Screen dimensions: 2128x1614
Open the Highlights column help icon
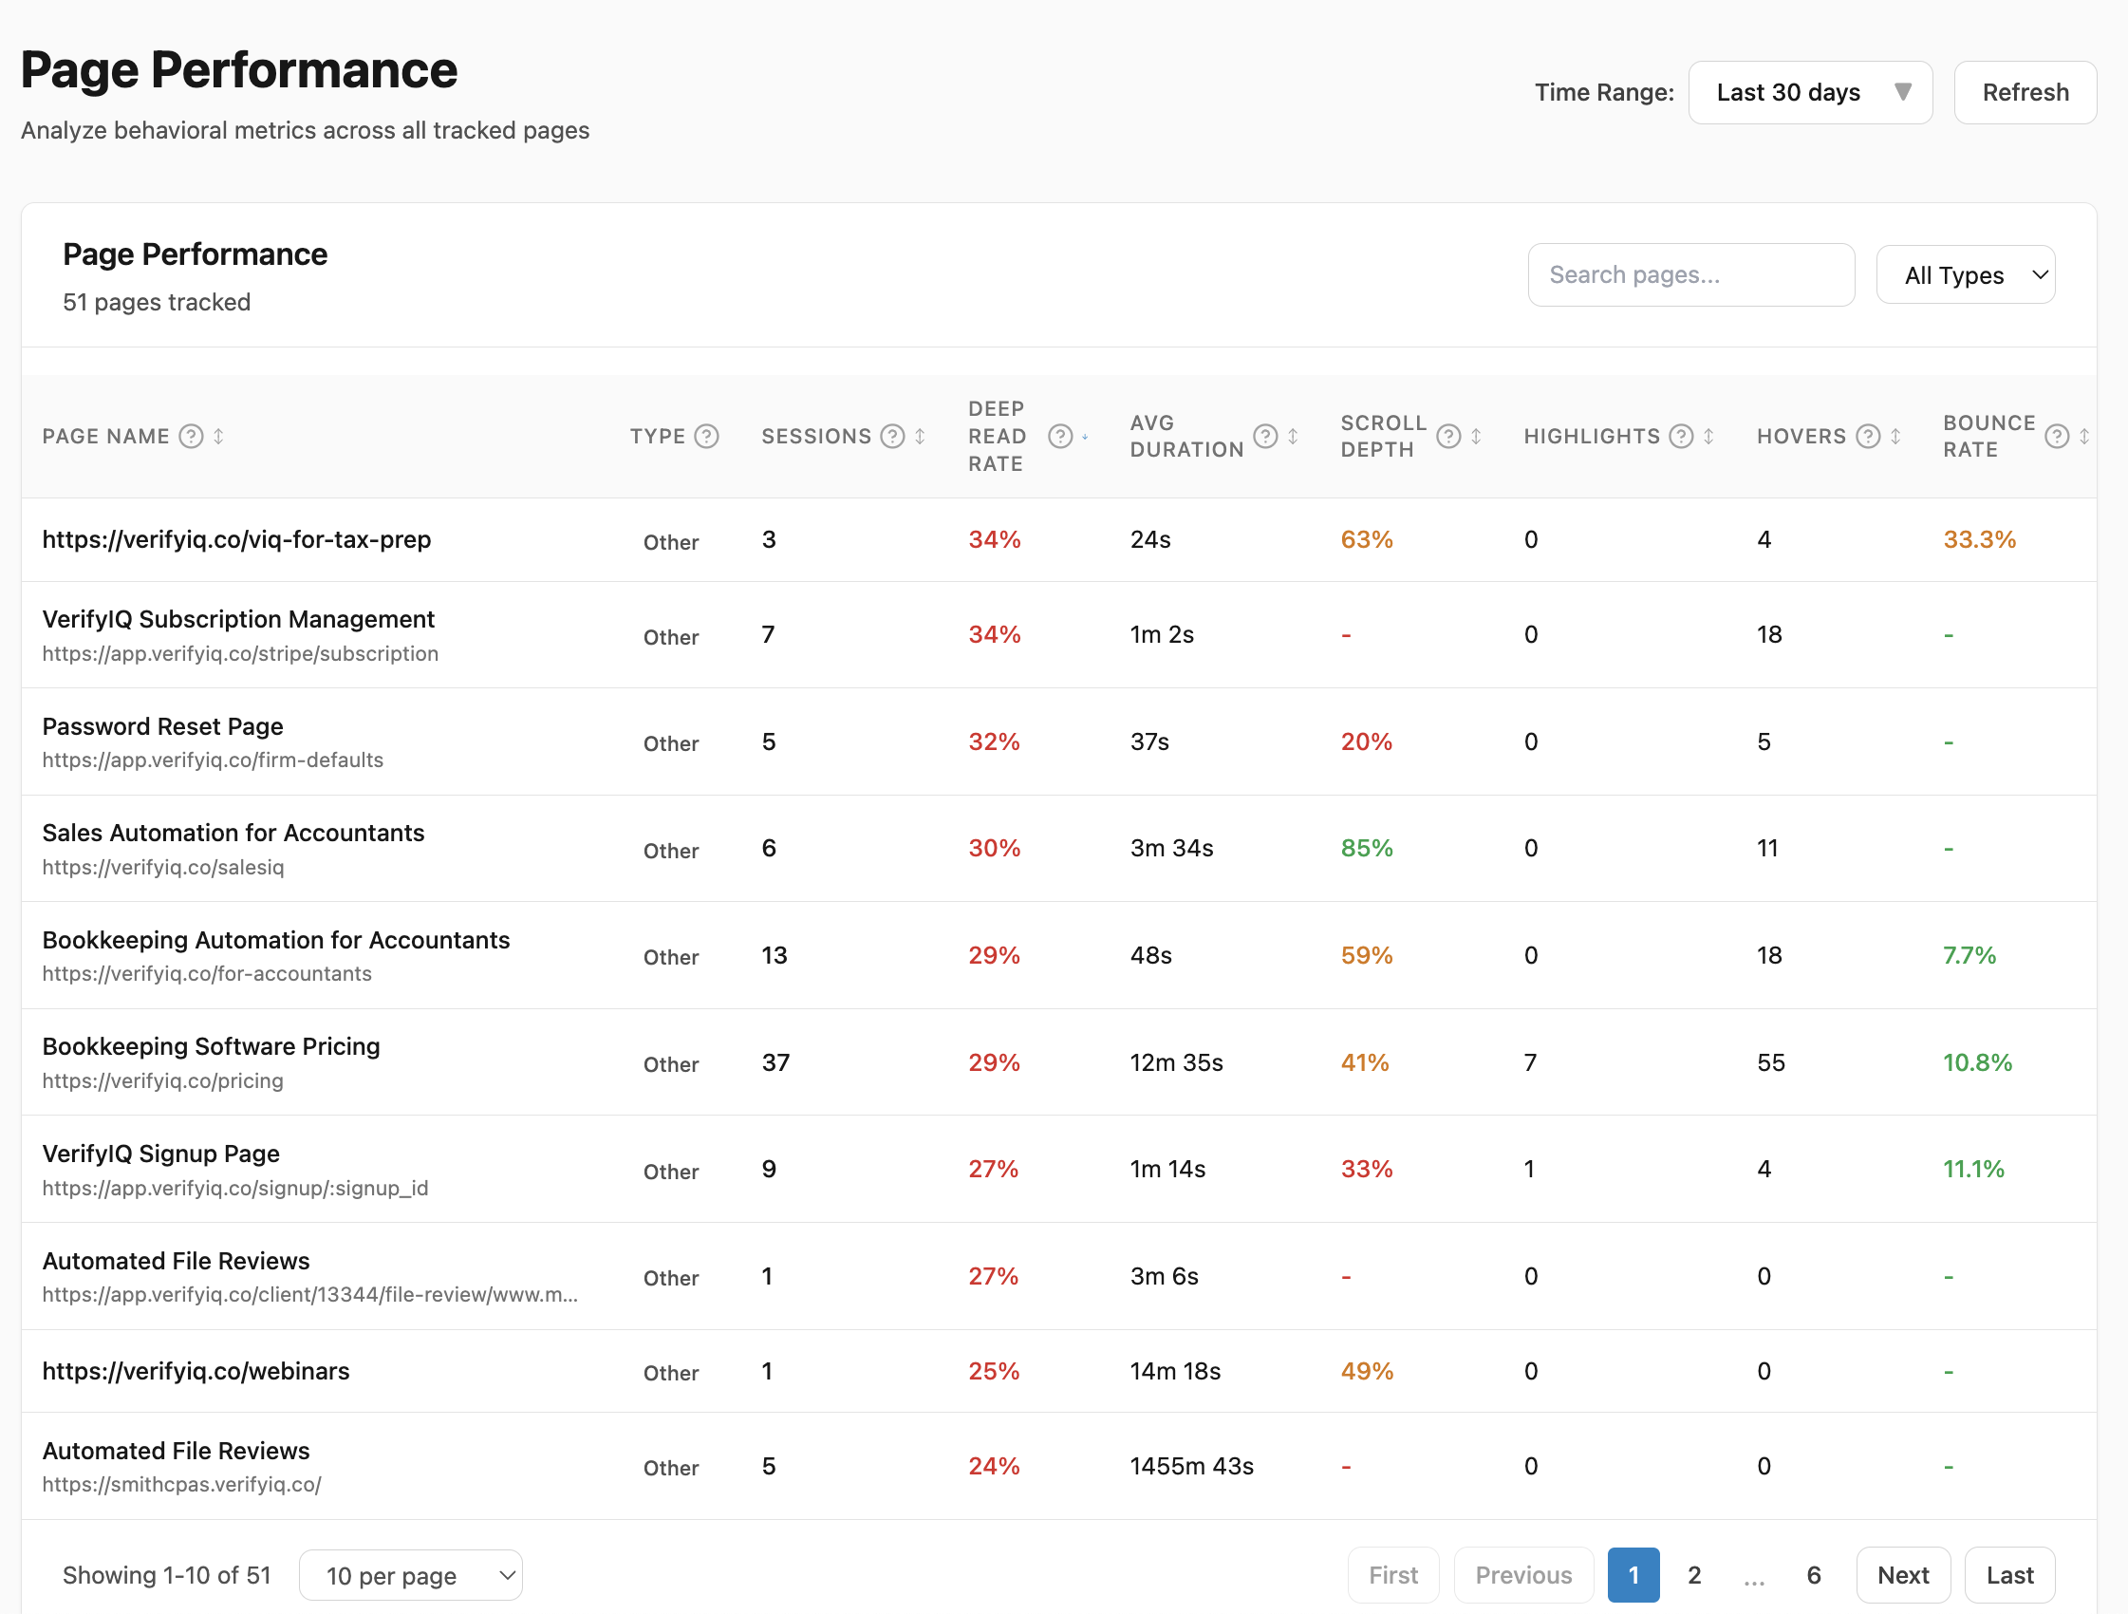[1680, 436]
